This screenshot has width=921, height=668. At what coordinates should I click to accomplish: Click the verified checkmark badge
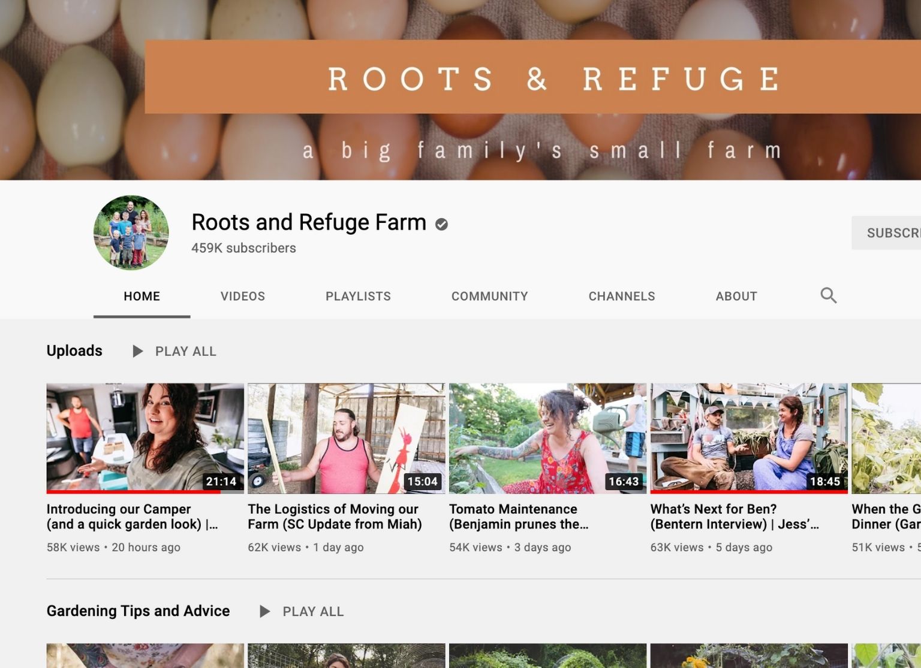(x=441, y=224)
